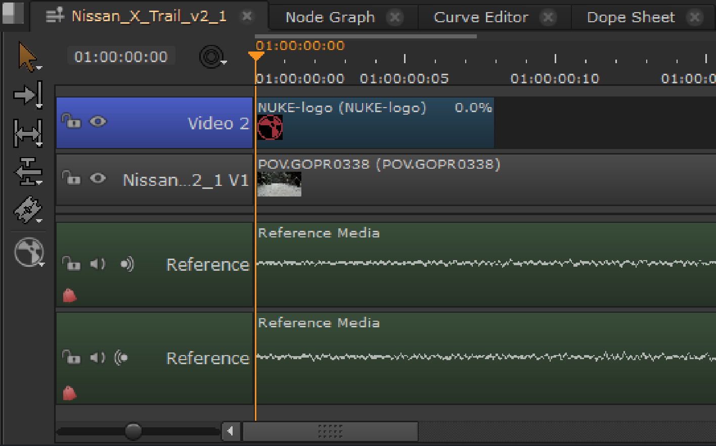Open the snapping target options icon
The image size is (716, 446).
coord(212,57)
